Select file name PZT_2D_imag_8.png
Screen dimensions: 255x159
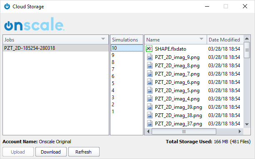pos(177,66)
